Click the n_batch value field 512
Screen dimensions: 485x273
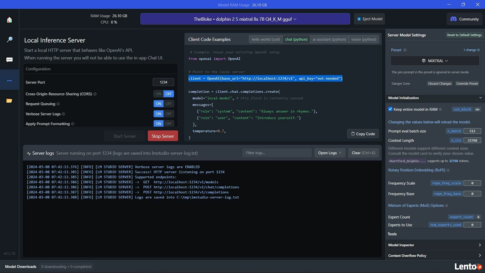472,131
